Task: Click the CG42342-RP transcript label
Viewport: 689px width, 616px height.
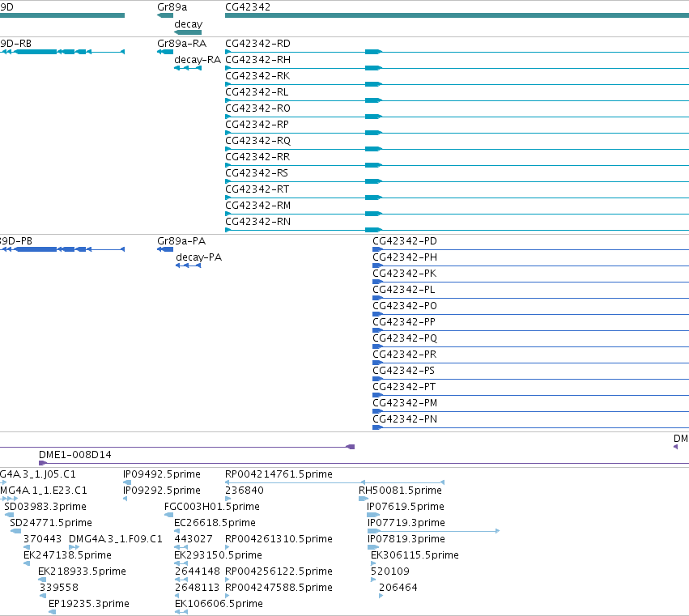Action: point(257,125)
